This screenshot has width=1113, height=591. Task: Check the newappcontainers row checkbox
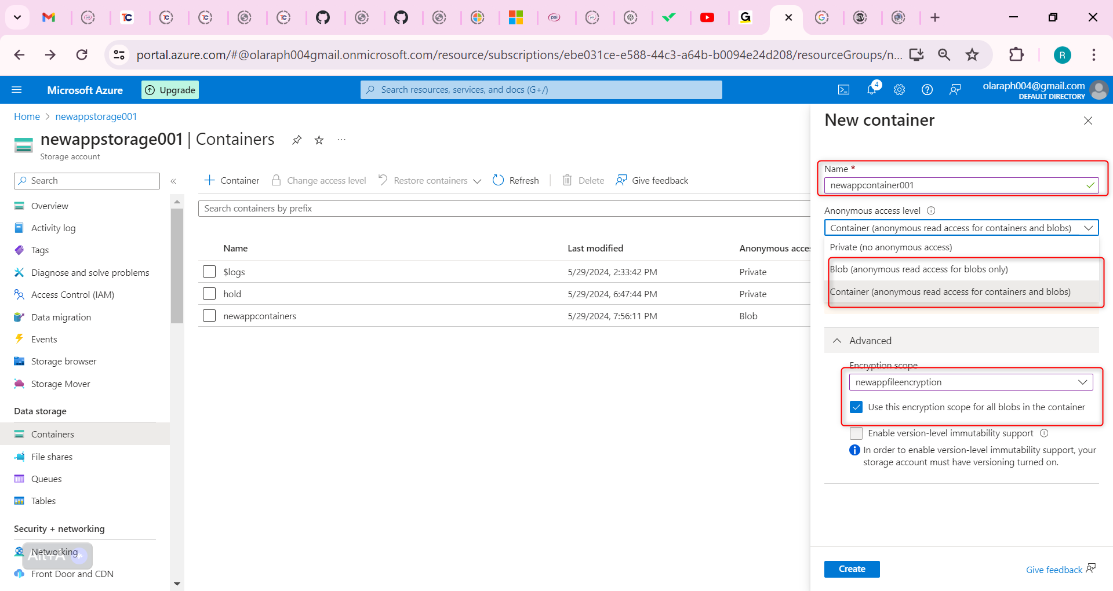click(x=209, y=316)
